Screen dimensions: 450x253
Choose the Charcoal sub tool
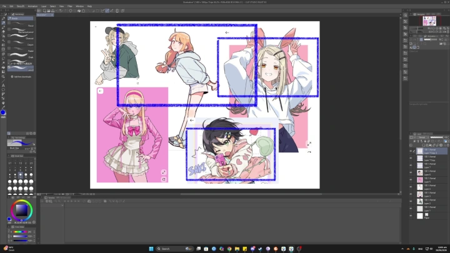[x=21, y=37]
